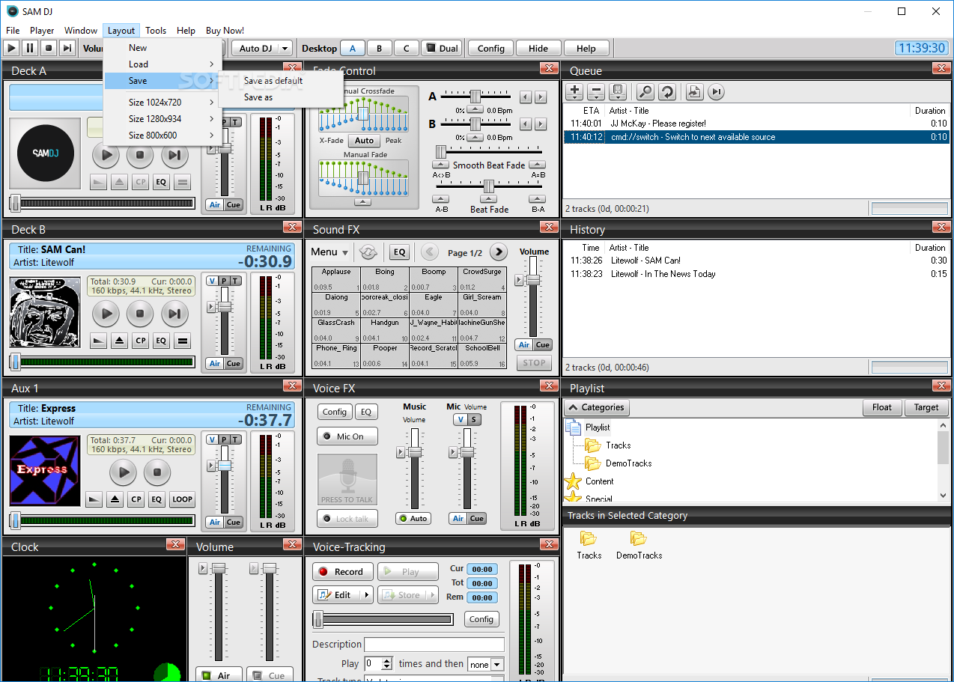954x682 pixels.
Task: Switch to Desktop B
Action: click(380, 48)
